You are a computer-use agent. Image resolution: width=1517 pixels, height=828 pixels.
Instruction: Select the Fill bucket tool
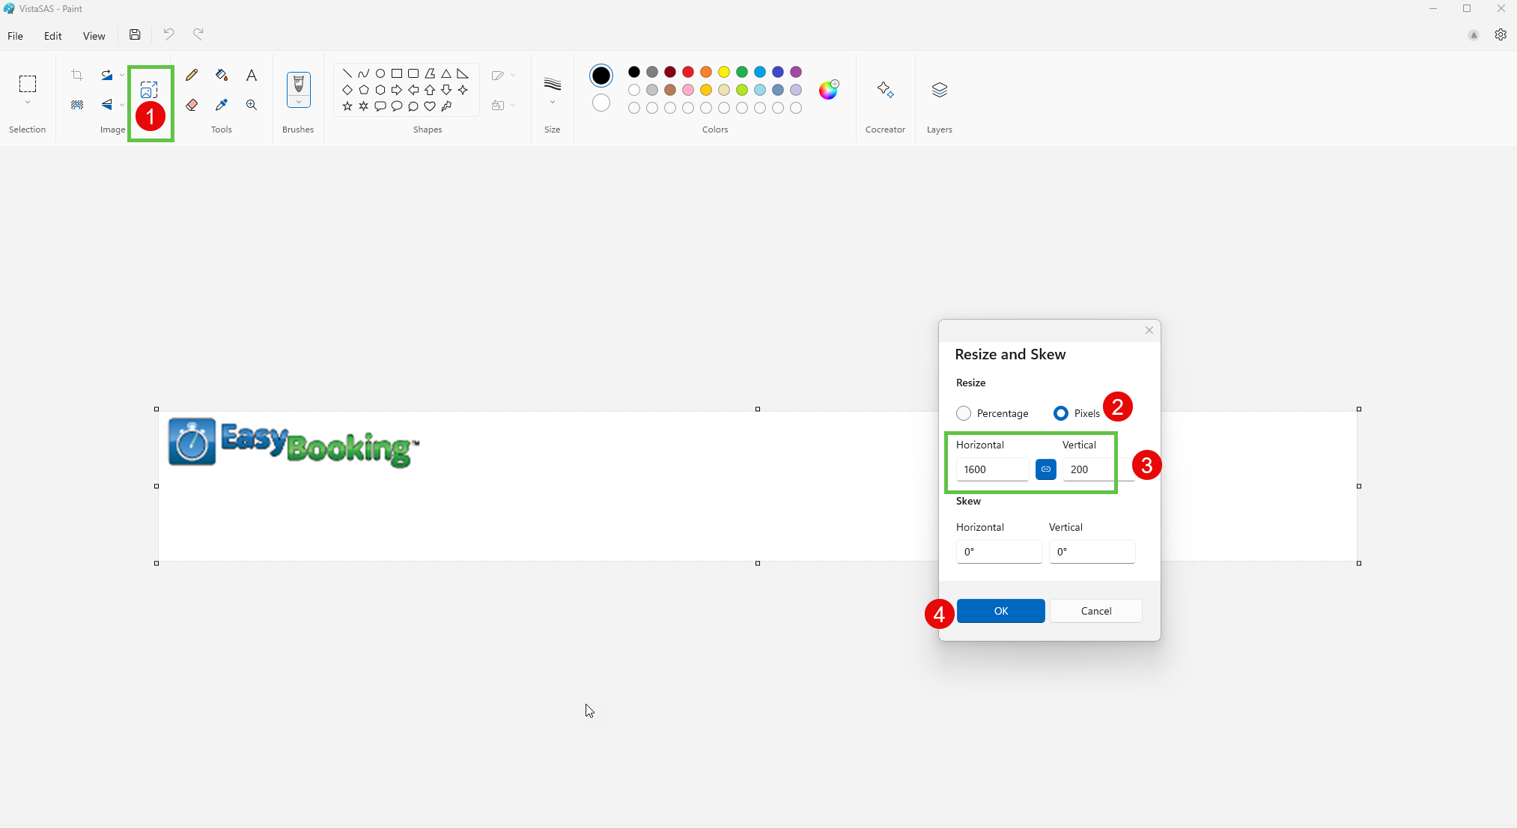click(222, 75)
